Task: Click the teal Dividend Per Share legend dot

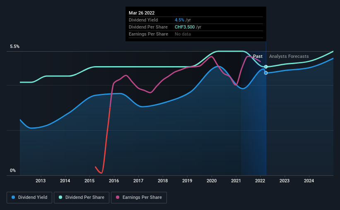Action: coord(60,197)
